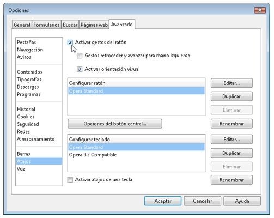Click Editar for mouse configuration

click(232, 83)
